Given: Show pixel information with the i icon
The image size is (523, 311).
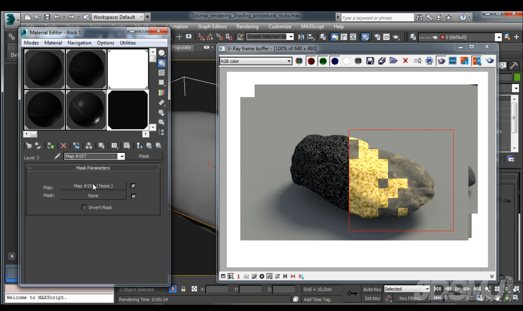Looking at the screenshot, I should pyautogui.click(x=239, y=276).
